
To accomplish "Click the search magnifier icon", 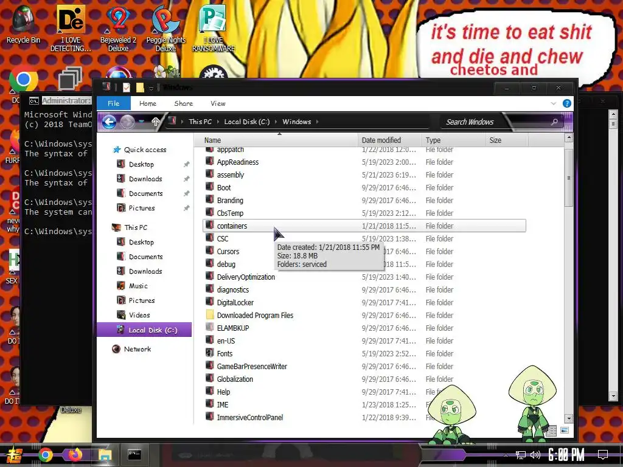I will tap(554, 122).
